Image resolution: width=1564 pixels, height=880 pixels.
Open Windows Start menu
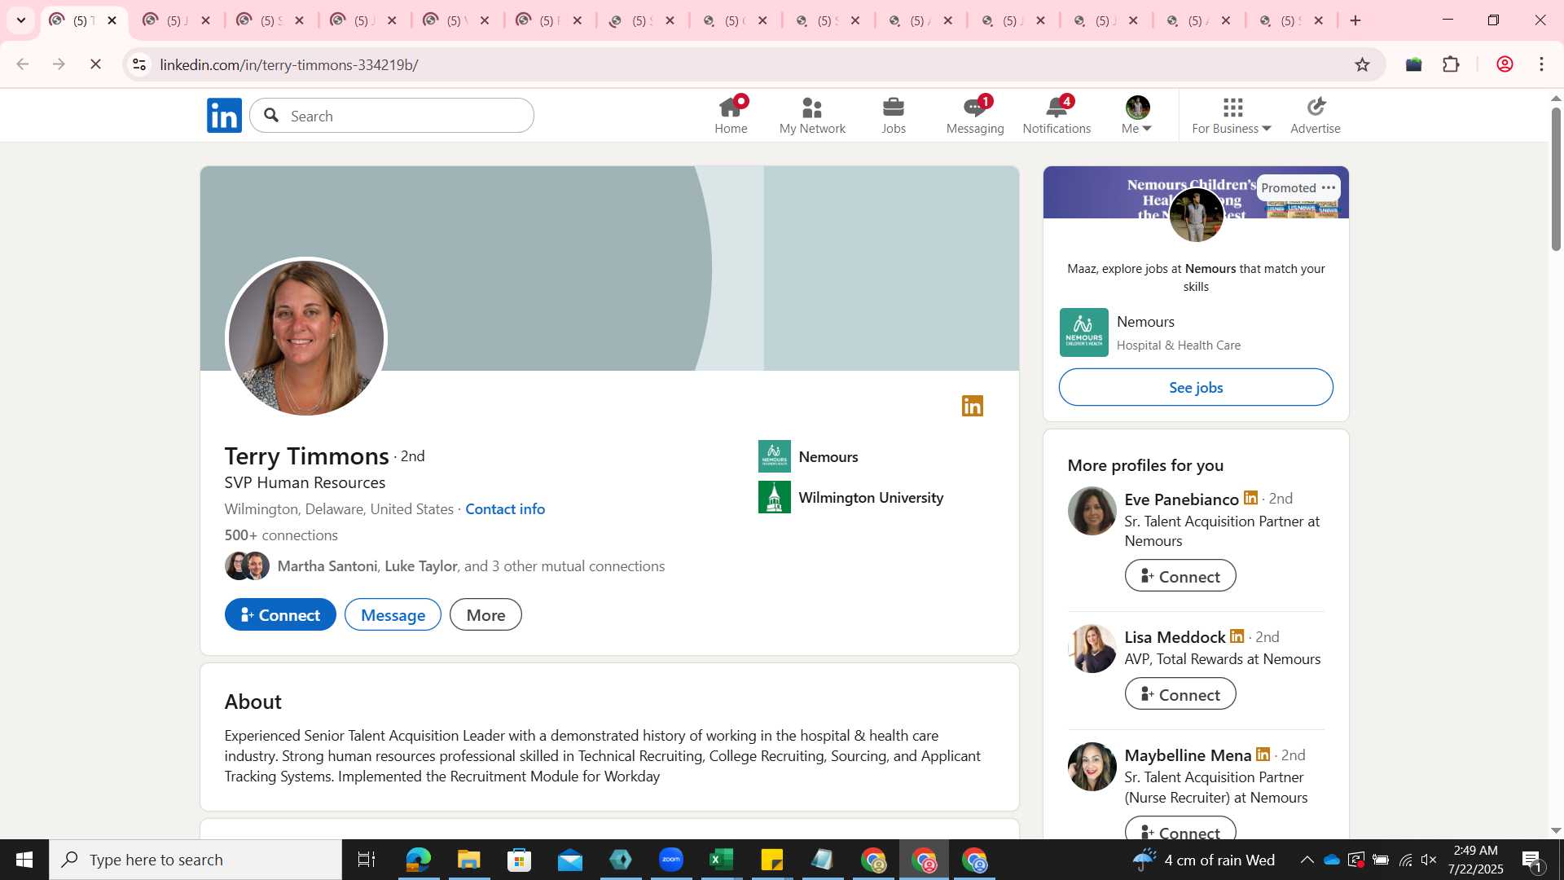click(x=24, y=860)
